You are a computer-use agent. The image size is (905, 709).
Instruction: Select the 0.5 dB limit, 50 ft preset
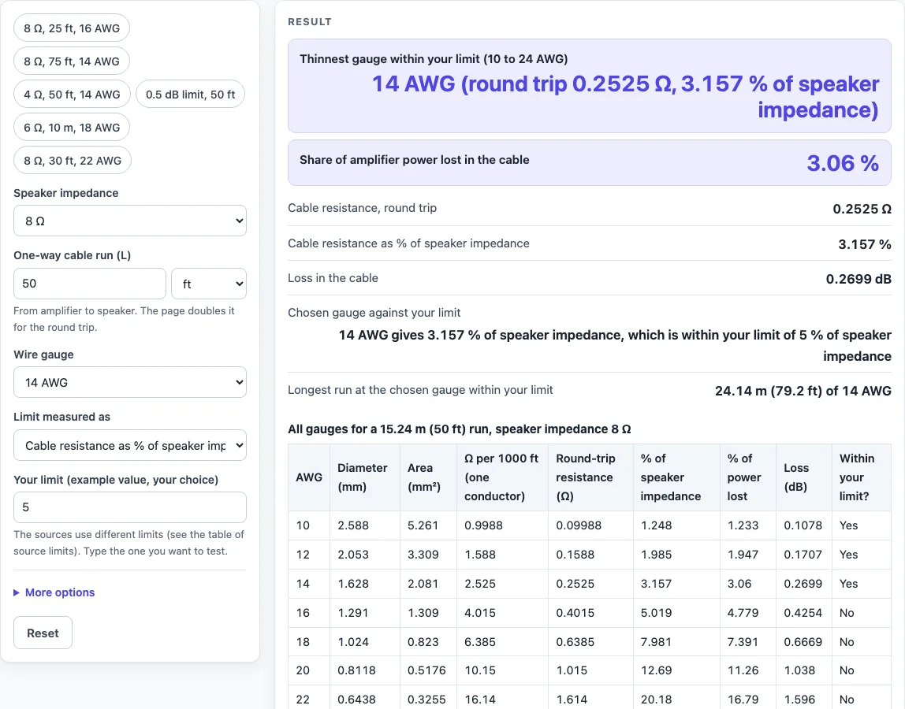coord(191,94)
